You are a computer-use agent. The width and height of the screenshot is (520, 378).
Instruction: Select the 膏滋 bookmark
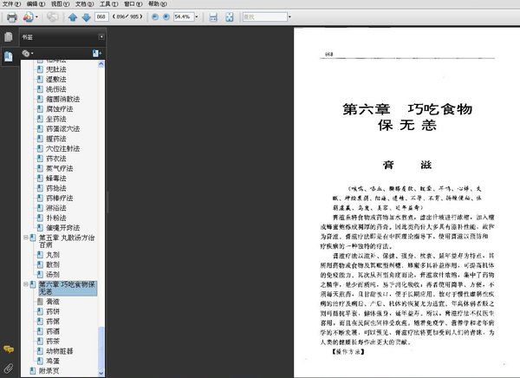[x=52, y=302]
